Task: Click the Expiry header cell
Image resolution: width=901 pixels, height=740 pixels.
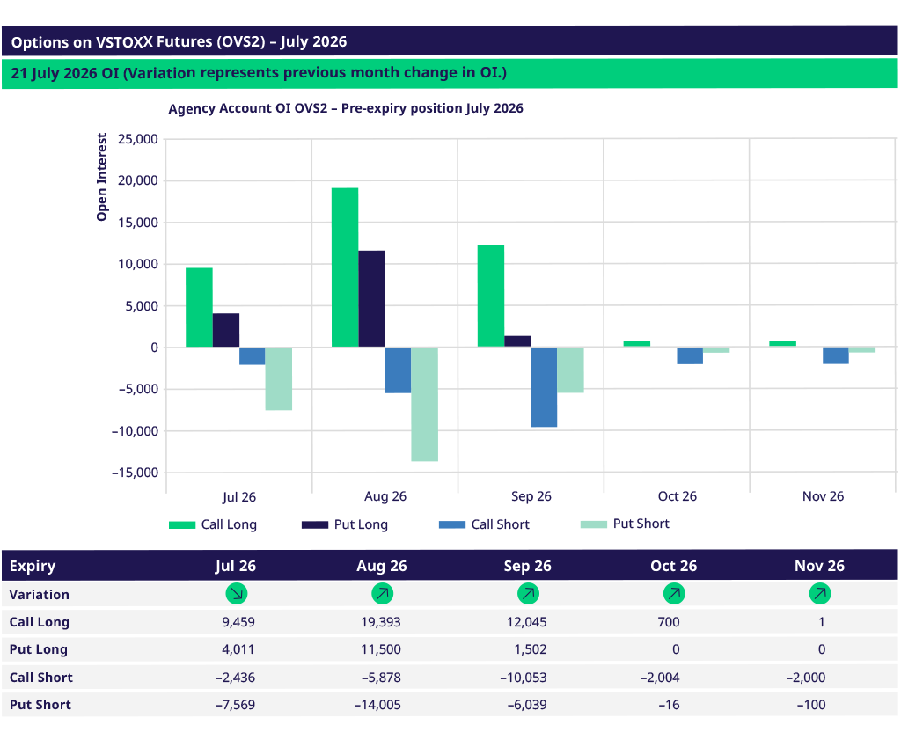Action: pos(33,566)
